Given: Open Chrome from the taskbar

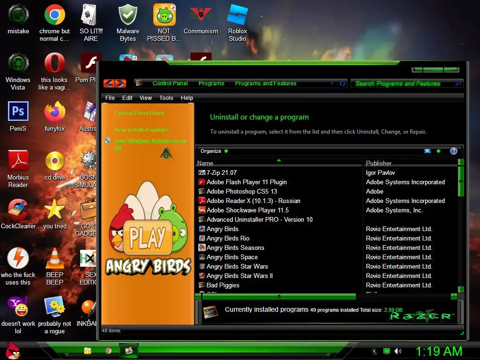Looking at the screenshot, I should coord(108,351).
